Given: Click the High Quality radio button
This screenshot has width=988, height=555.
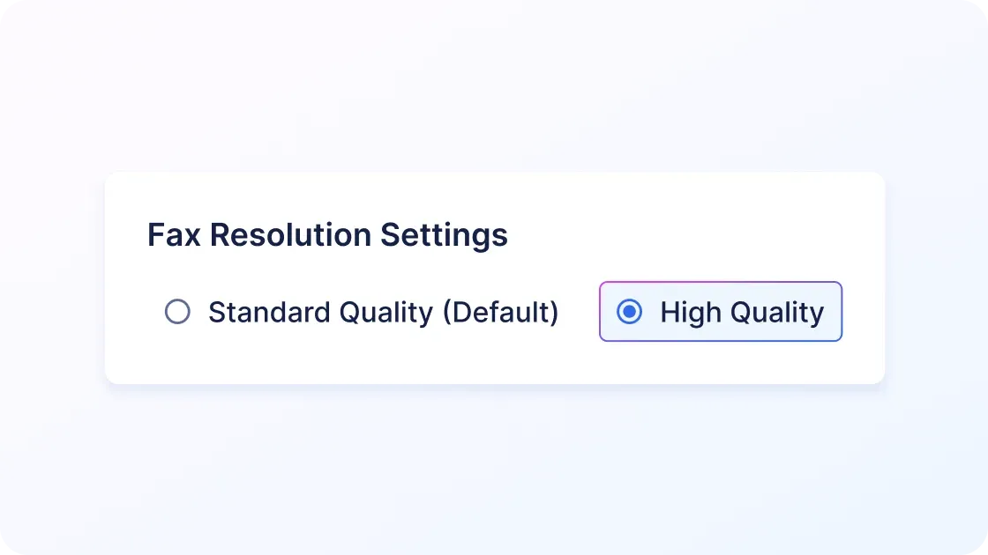Looking at the screenshot, I should (x=629, y=312).
